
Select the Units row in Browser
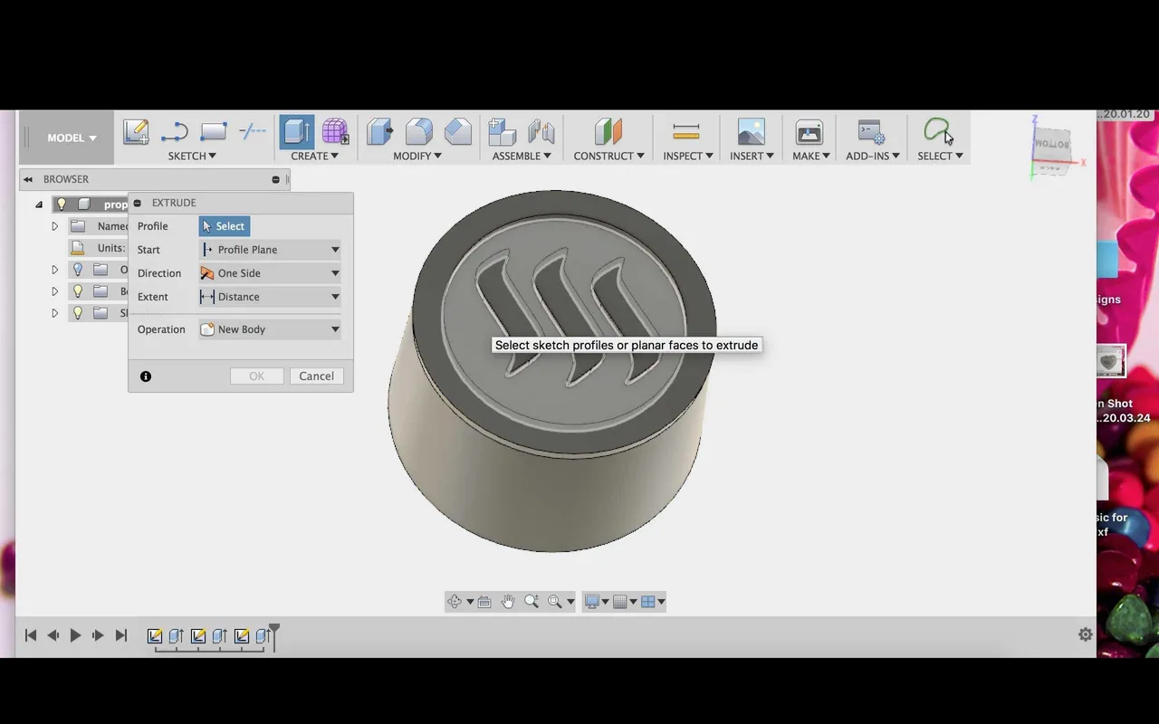100,248
